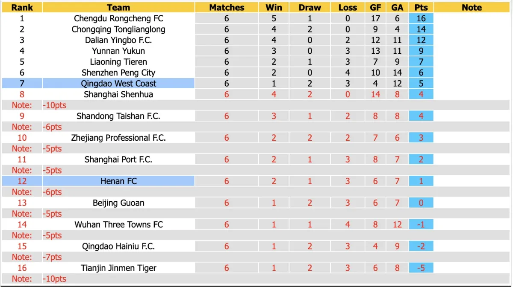Open the Shanghai Shenhua team link
Image resolution: width=513 pixels, height=287 pixels.
118,95
